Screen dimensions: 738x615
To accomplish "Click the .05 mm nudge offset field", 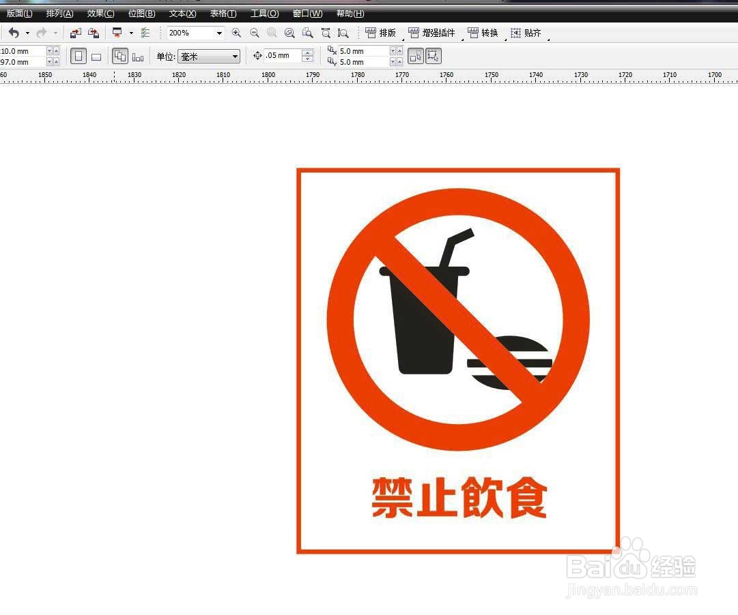I will tap(283, 55).
